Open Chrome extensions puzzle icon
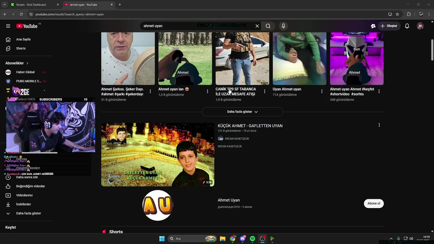 409,14
